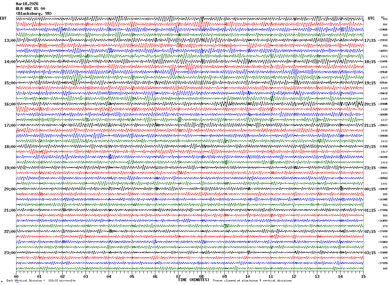389x285 pixels.
Task: Click the 16:00 EDT time label
Action: [x=10, y=104]
